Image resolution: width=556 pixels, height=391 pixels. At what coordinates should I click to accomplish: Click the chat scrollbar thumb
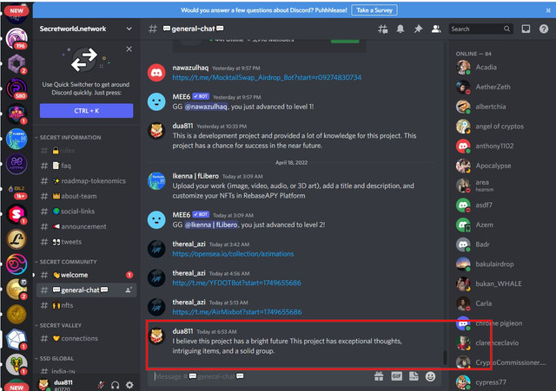(445, 357)
